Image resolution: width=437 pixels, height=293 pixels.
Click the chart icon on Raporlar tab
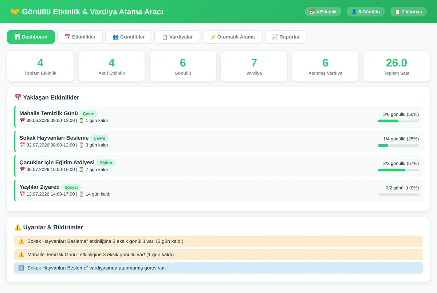click(x=275, y=37)
